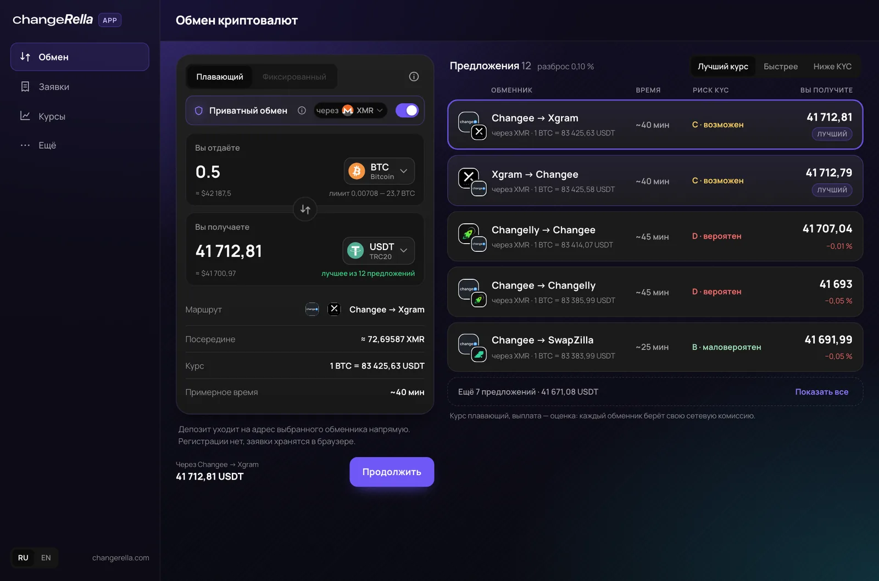Click the лучшее из 12 предложений label
The height and width of the screenshot is (581, 879).
pos(368,273)
